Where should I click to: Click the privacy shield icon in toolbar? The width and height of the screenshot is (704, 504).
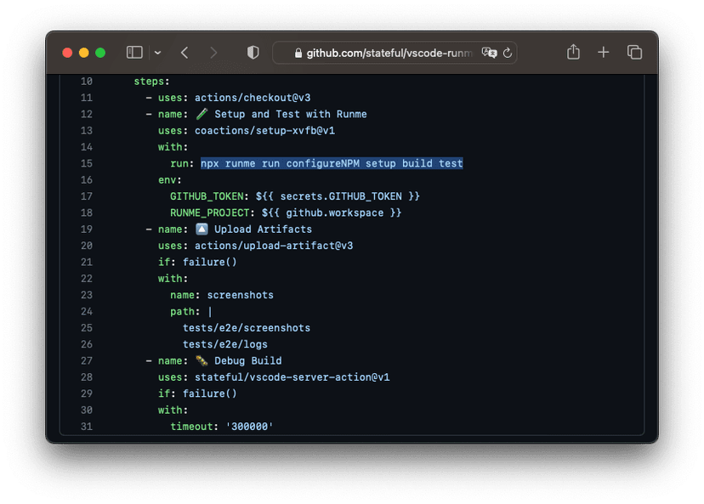point(253,52)
